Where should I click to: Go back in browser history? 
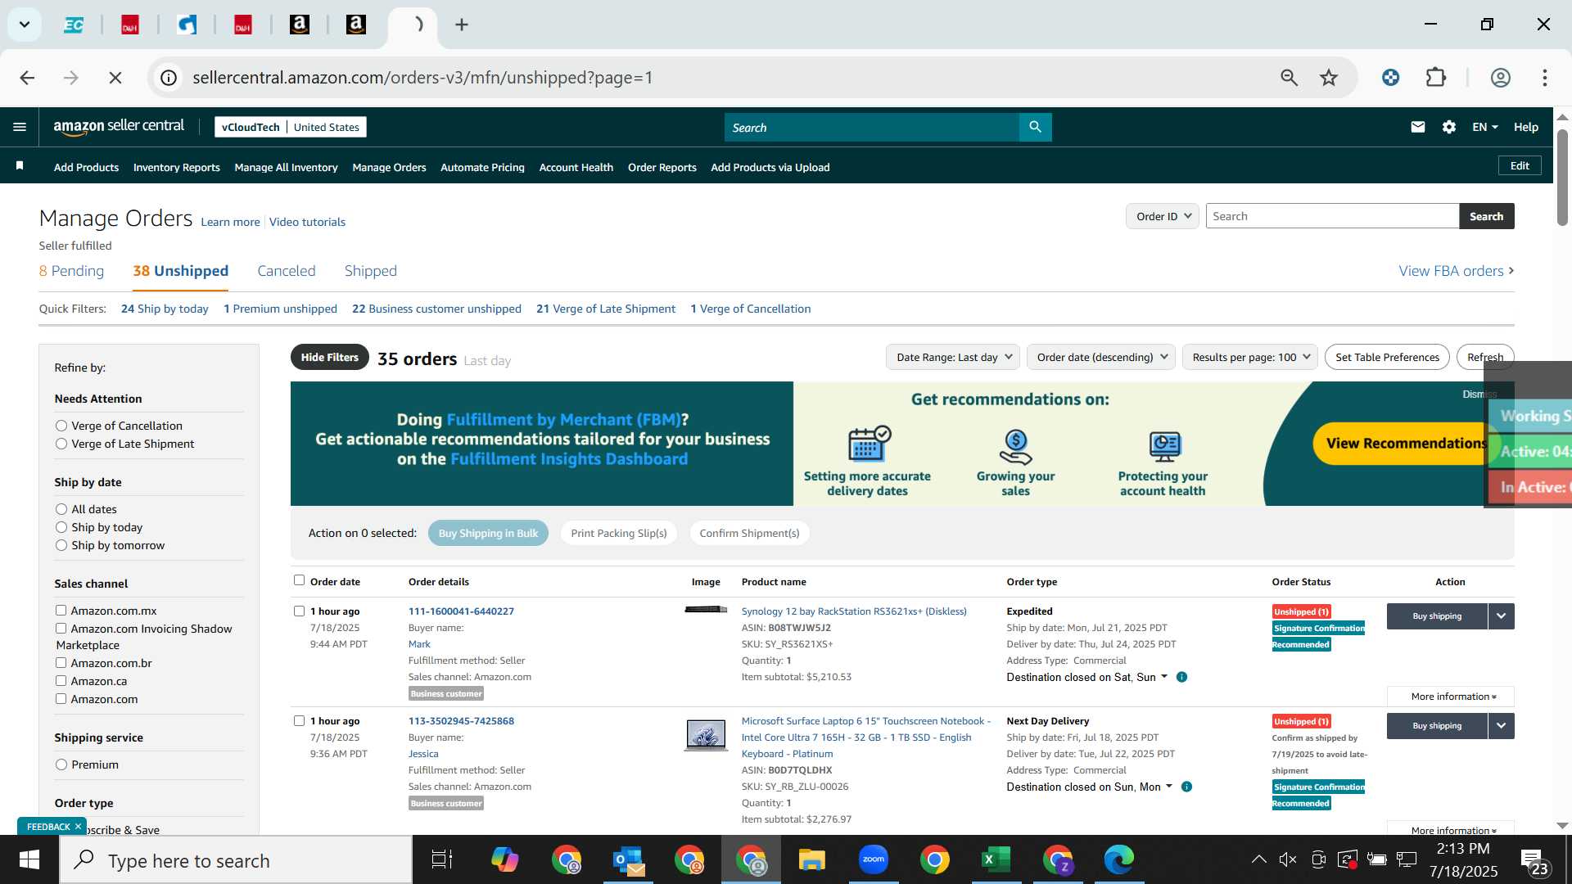coord(27,78)
